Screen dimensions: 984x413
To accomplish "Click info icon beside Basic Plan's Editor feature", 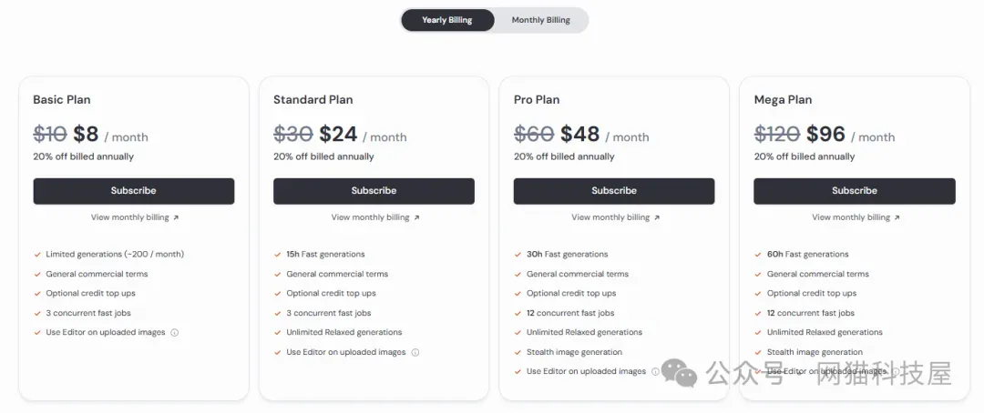I will pos(175,333).
